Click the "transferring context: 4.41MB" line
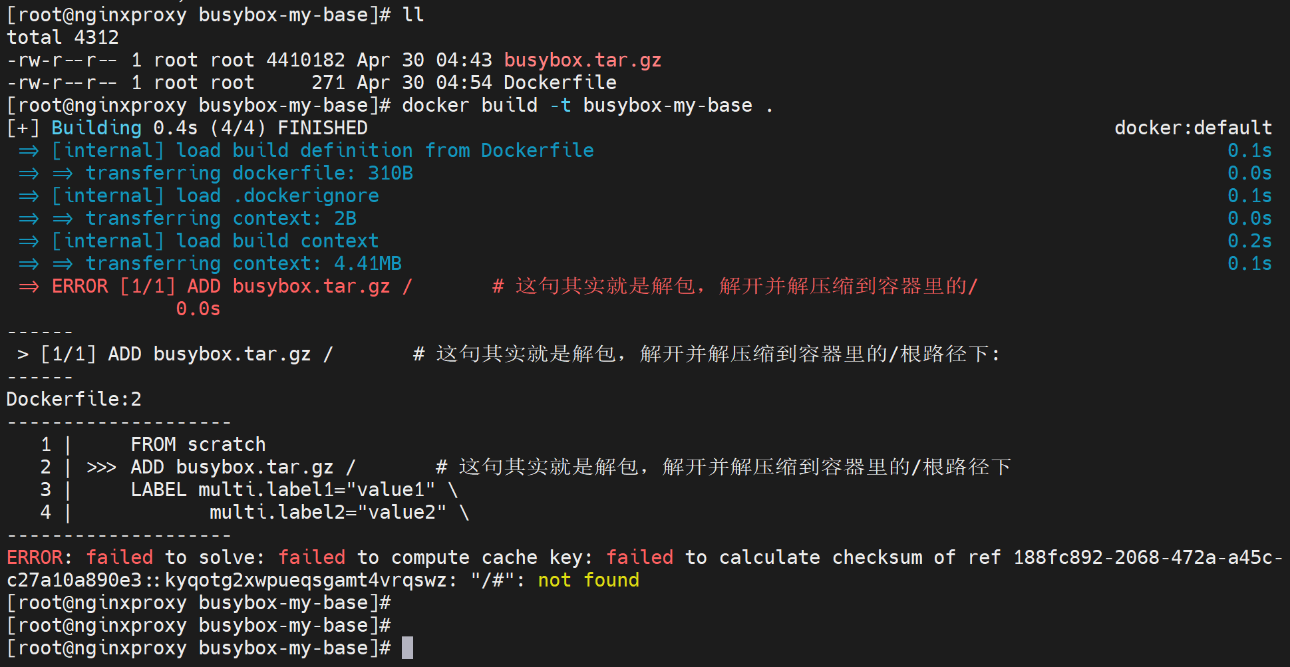 pos(243,263)
